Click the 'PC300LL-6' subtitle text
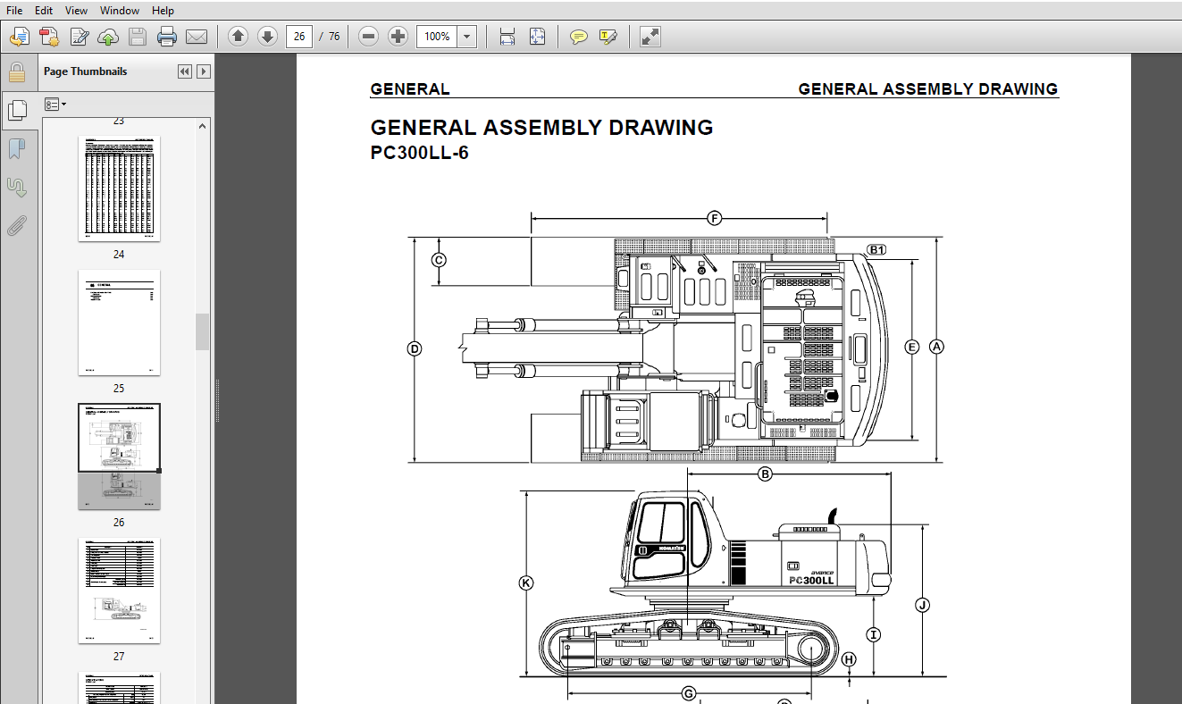Image resolution: width=1182 pixels, height=704 pixels. [x=419, y=153]
